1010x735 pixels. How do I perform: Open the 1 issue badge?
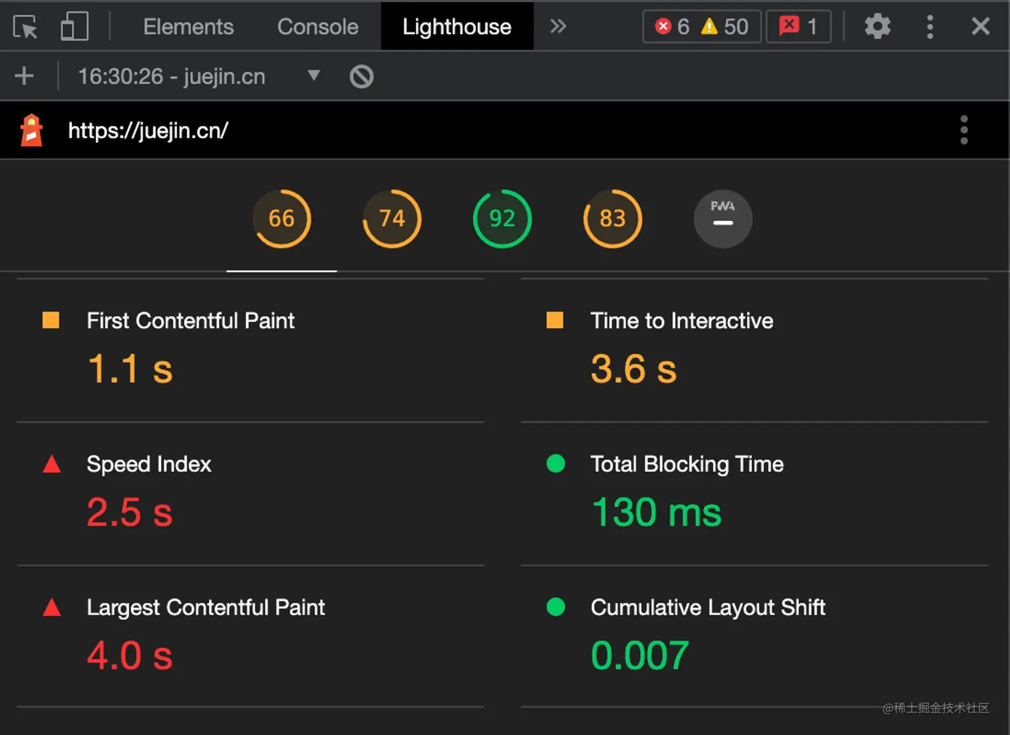click(x=798, y=27)
